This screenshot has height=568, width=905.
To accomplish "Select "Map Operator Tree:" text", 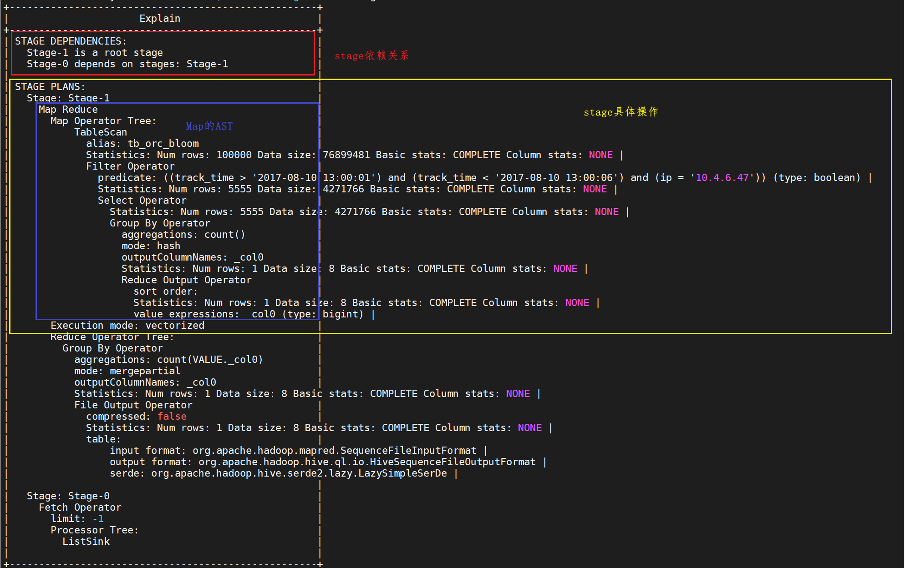I will point(103,121).
